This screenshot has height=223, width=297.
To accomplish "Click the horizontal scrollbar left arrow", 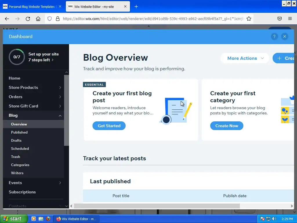I will [71, 206].
